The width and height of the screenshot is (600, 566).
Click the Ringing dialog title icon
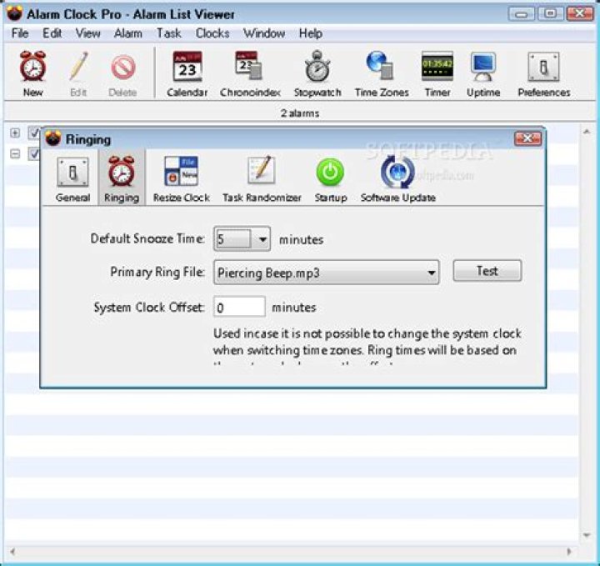click(53, 138)
